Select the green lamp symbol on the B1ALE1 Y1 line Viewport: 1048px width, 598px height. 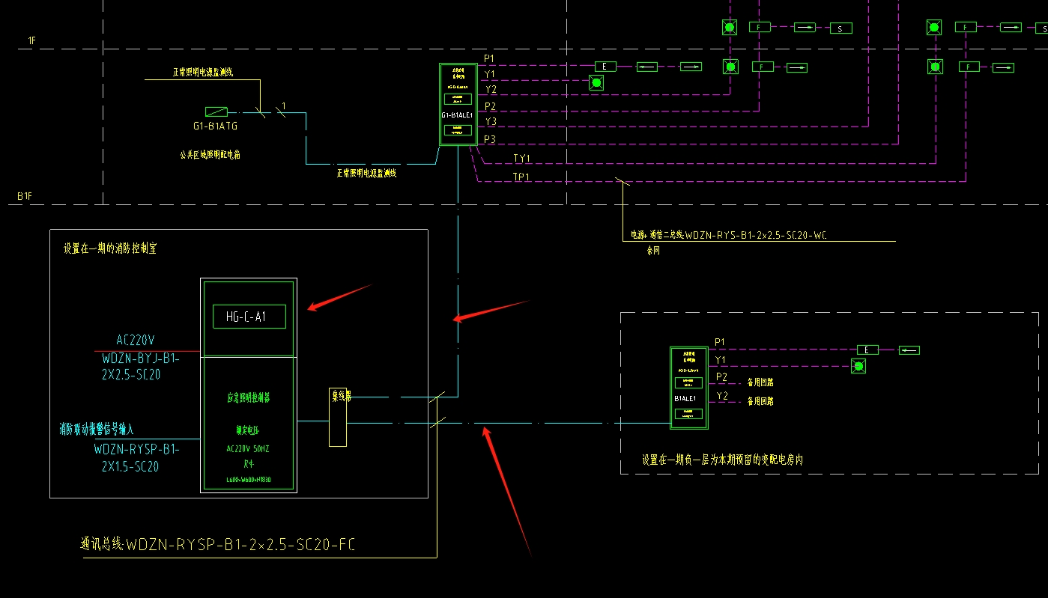pyautogui.click(x=858, y=366)
